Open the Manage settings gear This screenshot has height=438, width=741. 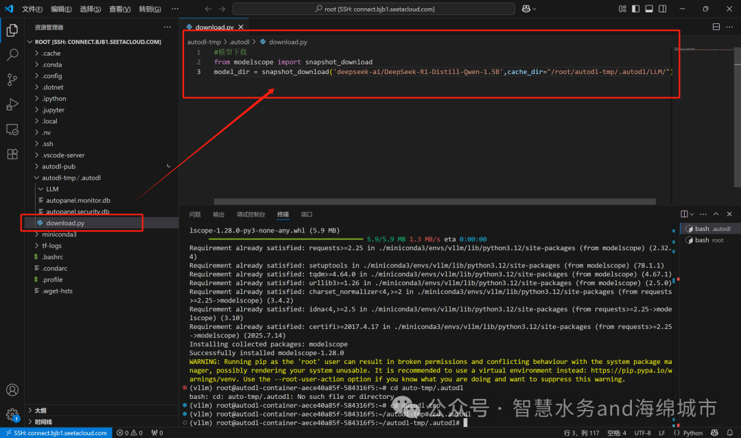pos(12,415)
